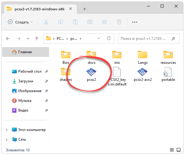Open the docs folder
This screenshot has height=155, width=185.
coord(91,57)
